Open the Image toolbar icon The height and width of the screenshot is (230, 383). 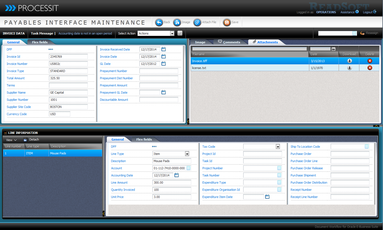click(177, 22)
